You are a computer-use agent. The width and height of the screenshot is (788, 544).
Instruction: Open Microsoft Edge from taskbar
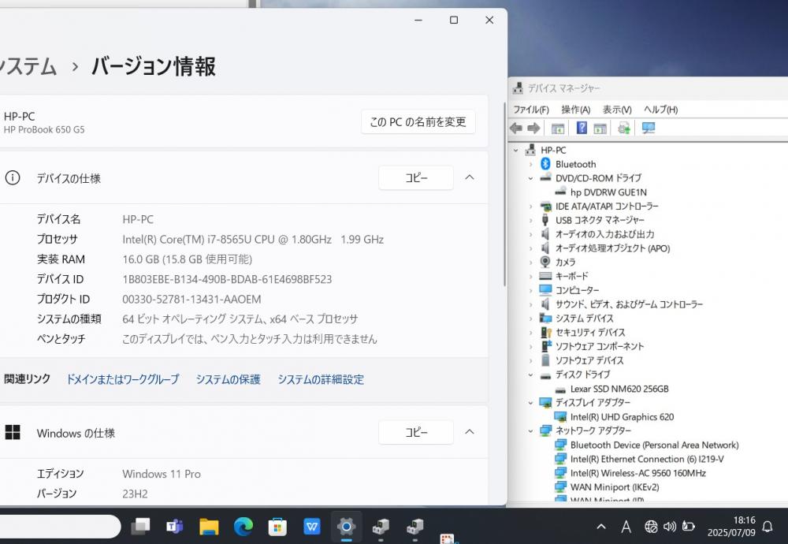click(243, 527)
